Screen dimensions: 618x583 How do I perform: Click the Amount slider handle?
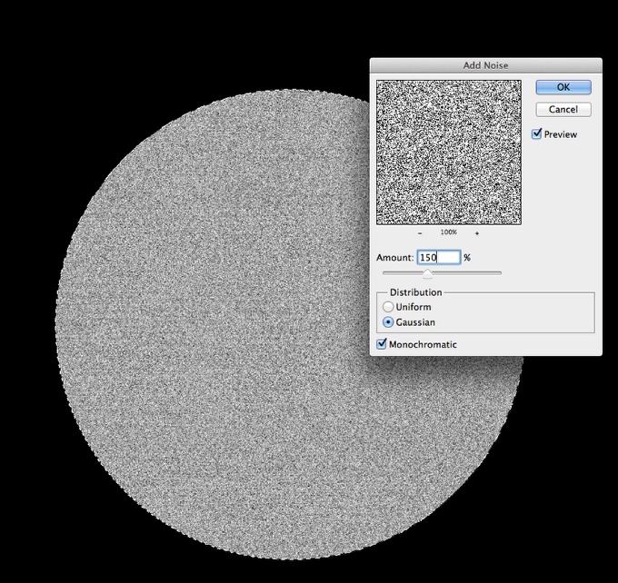point(428,273)
